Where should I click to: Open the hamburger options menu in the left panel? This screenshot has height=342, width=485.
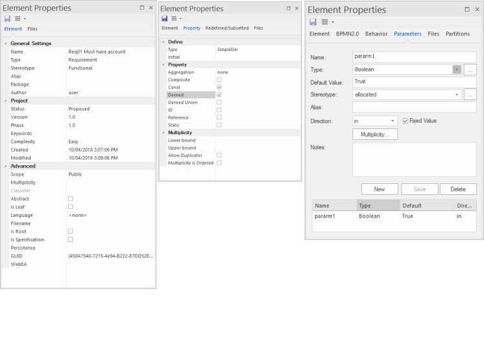click(17, 19)
